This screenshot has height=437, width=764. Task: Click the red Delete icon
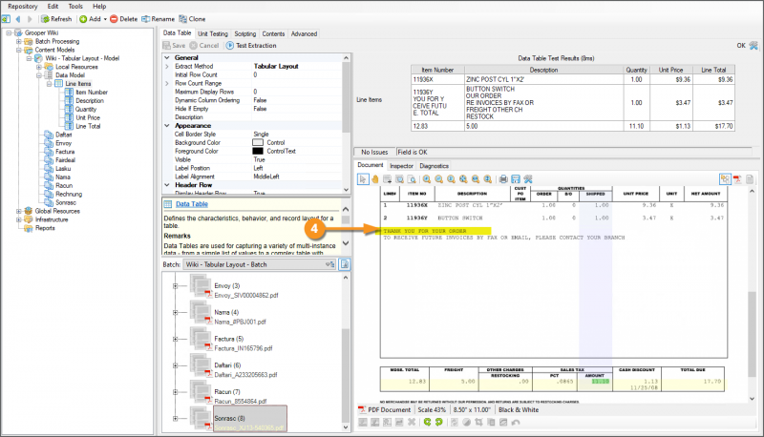point(114,19)
